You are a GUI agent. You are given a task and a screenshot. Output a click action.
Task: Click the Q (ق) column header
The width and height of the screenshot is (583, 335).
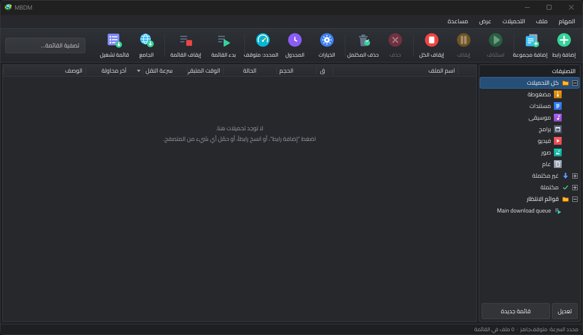point(324,71)
